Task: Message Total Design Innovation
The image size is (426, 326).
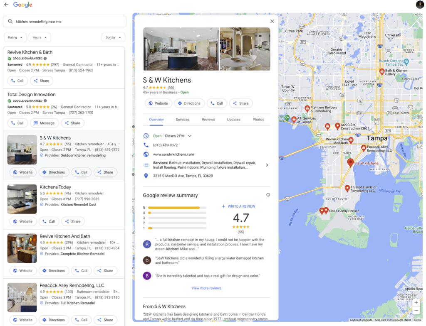Action: (x=44, y=123)
